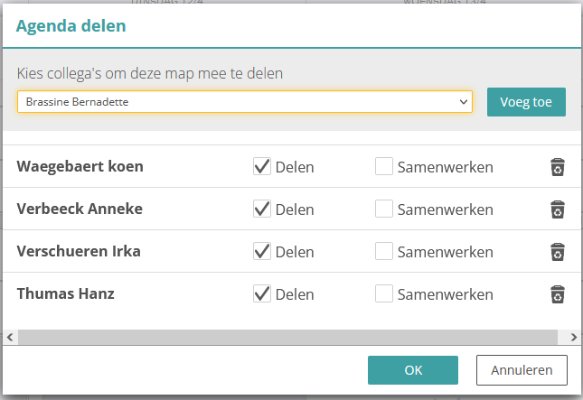The image size is (583, 400).
Task: Select the Thumas Hanz name row
Action: [66, 293]
